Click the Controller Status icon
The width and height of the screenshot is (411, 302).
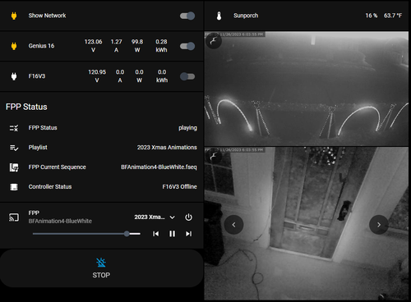tap(14, 187)
